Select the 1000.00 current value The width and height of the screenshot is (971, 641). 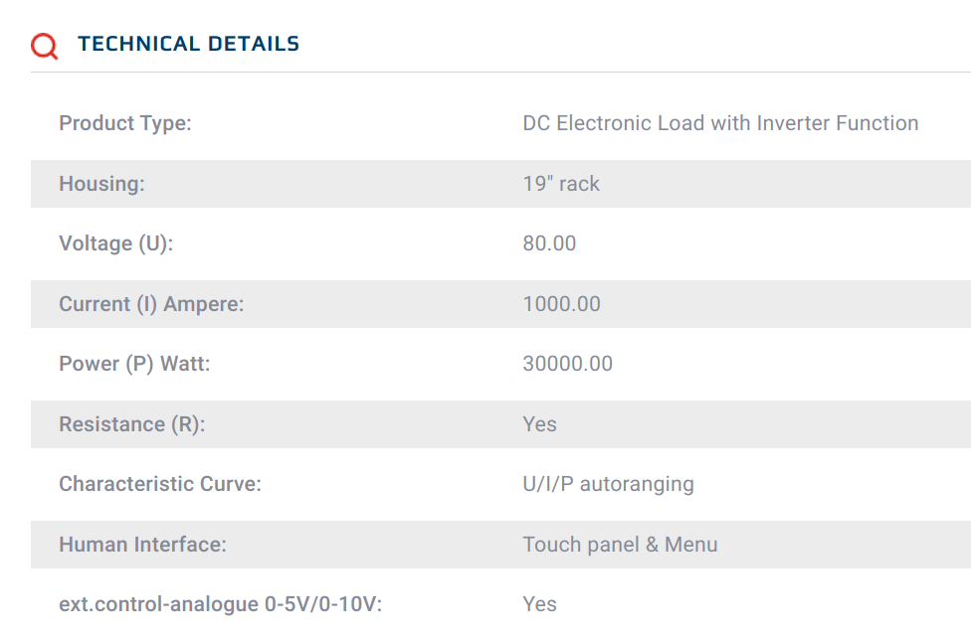[562, 304]
